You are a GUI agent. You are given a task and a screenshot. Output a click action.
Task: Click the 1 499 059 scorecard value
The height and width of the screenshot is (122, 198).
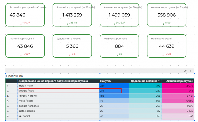[x=119, y=15]
